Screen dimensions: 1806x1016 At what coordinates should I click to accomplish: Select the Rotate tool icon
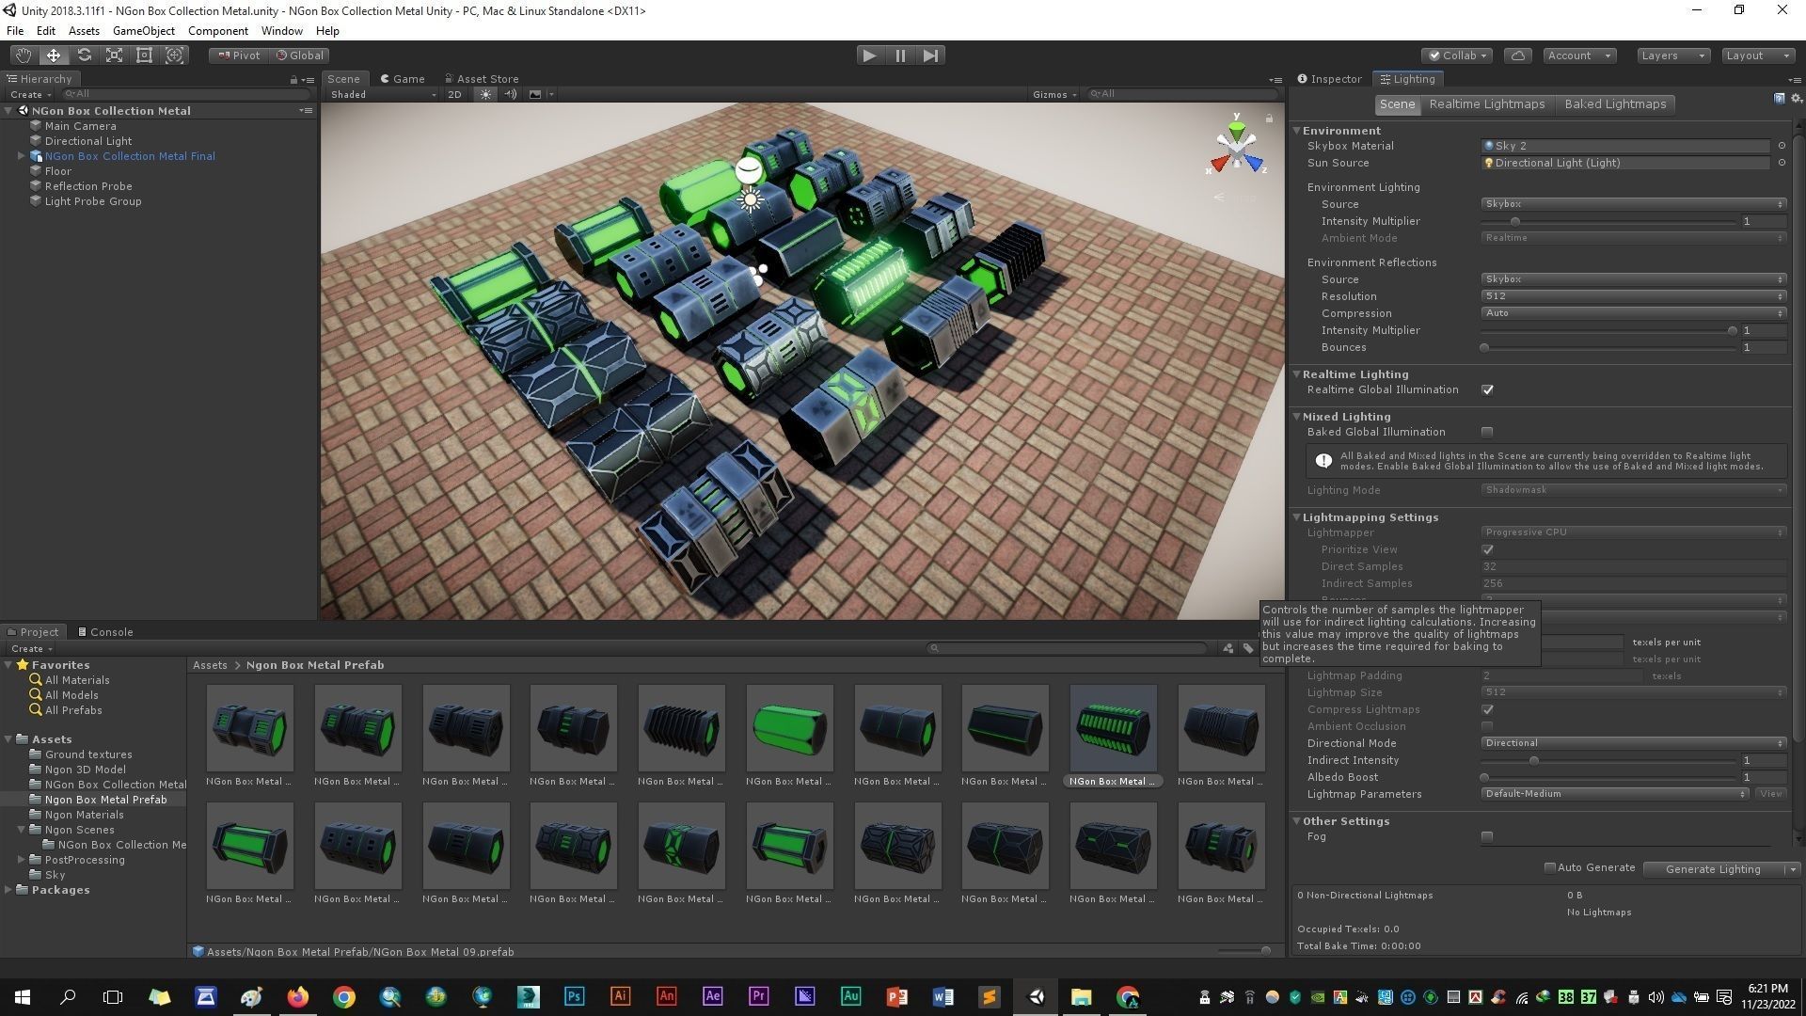point(84,56)
